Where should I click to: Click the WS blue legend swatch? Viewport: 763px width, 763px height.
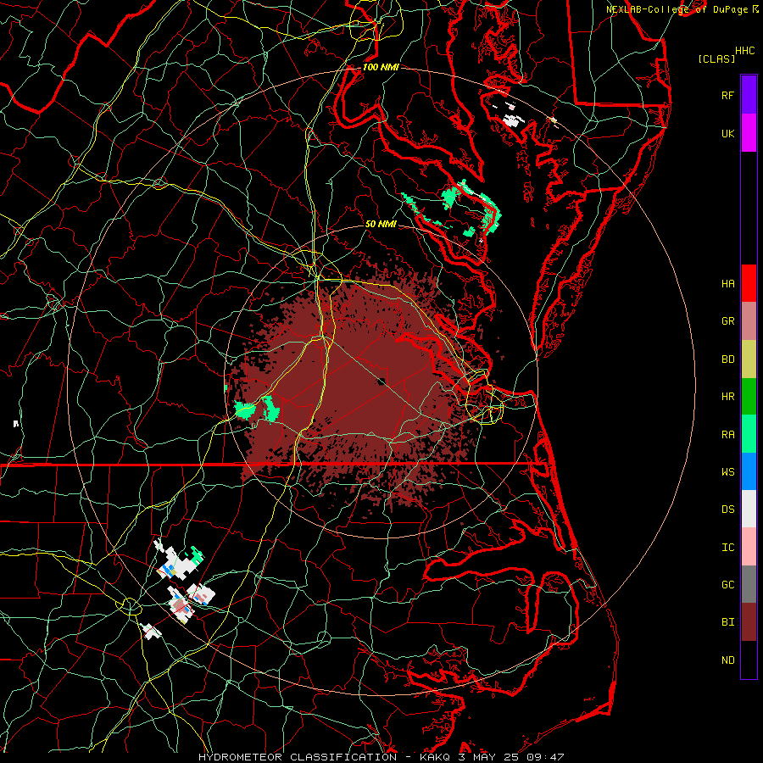tap(749, 471)
